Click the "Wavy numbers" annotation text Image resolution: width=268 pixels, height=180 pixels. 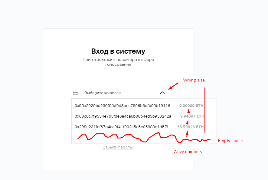188,152
